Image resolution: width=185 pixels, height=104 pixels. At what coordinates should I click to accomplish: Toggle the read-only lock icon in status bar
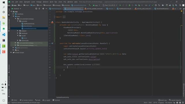pyautogui.click(x=174, y=103)
